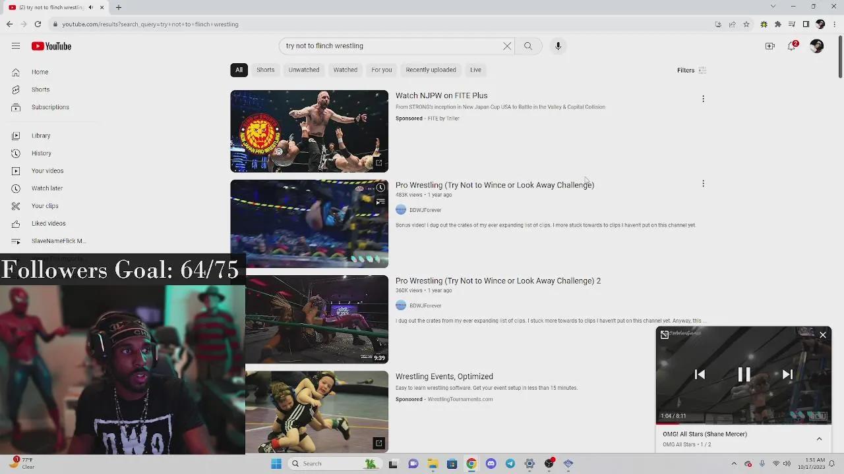
Task: Open the FITE by Triller sponsor link
Action: coord(443,118)
